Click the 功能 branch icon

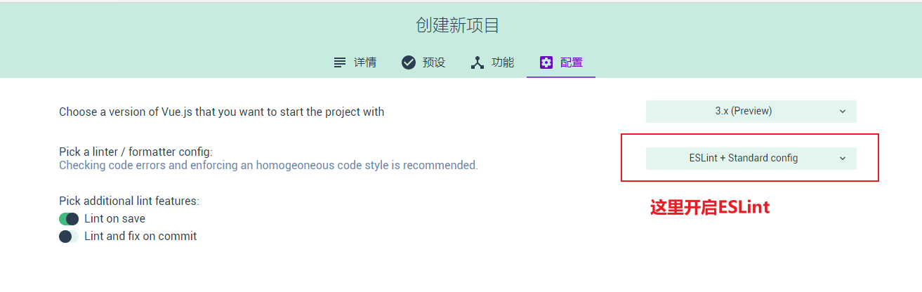pyautogui.click(x=478, y=62)
